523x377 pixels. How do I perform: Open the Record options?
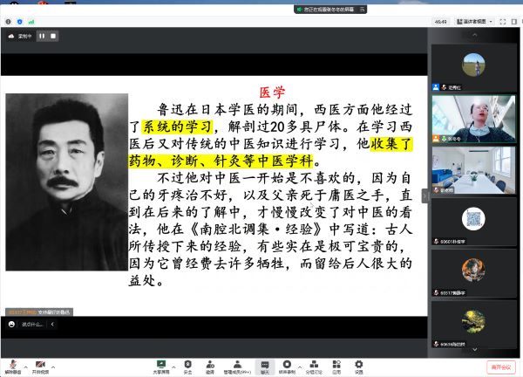(x=288, y=365)
